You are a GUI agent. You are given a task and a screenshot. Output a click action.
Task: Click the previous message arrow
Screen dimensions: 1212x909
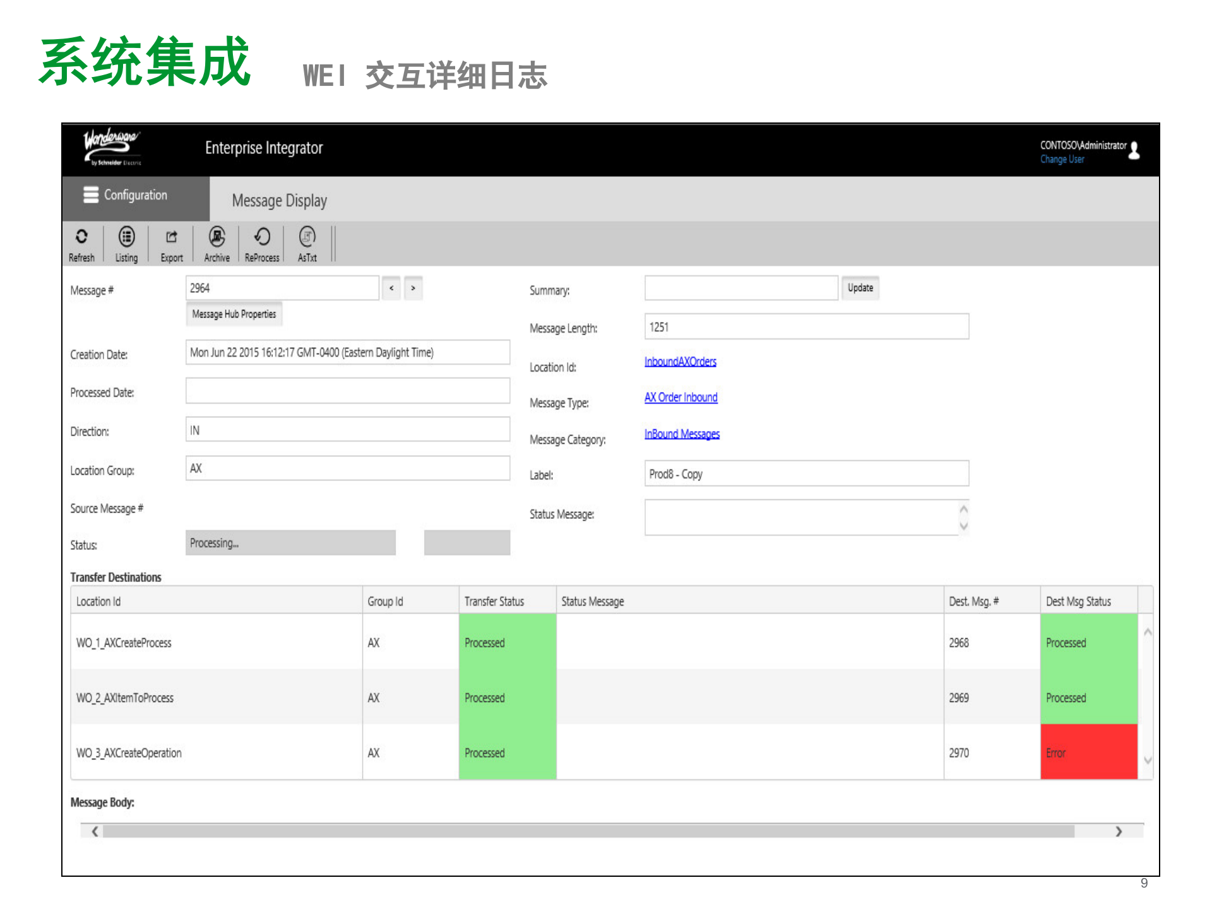coord(391,288)
